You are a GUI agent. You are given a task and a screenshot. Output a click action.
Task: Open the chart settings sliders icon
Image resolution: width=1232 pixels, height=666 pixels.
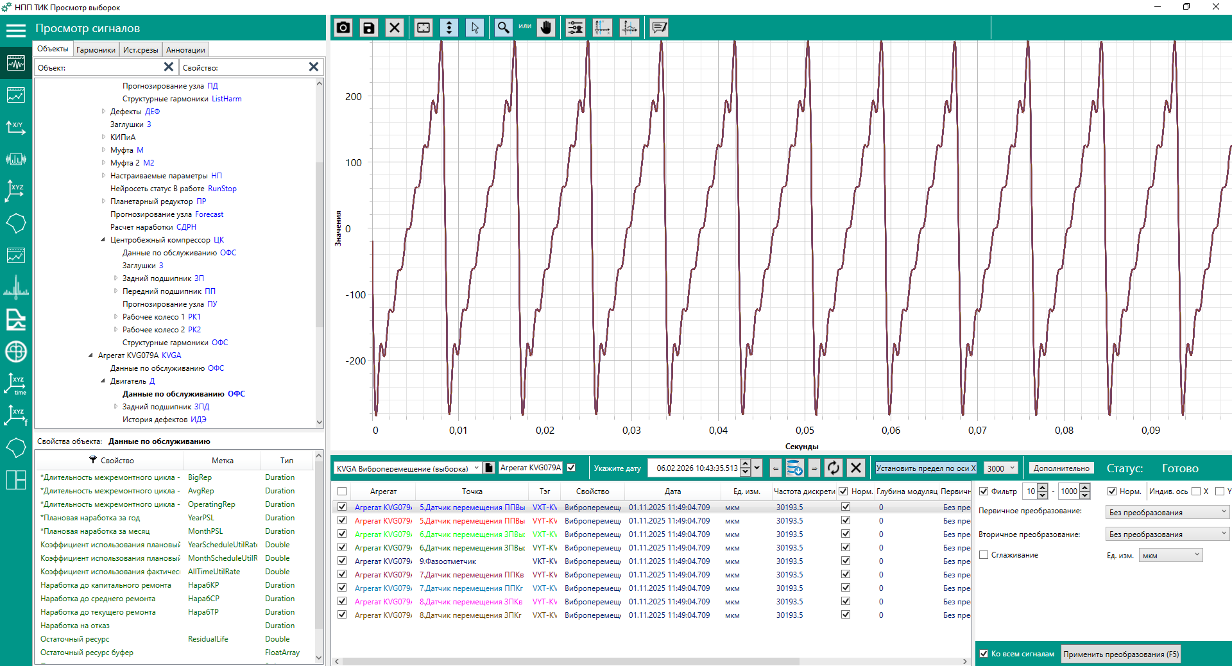pos(576,28)
